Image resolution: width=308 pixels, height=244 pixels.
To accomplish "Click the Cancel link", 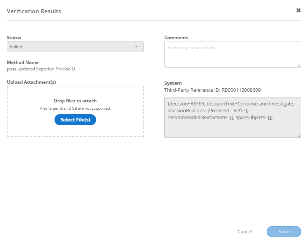I will [x=245, y=231].
